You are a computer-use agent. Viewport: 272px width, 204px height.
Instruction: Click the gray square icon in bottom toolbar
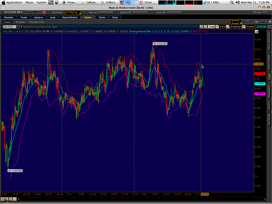(10, 199)
